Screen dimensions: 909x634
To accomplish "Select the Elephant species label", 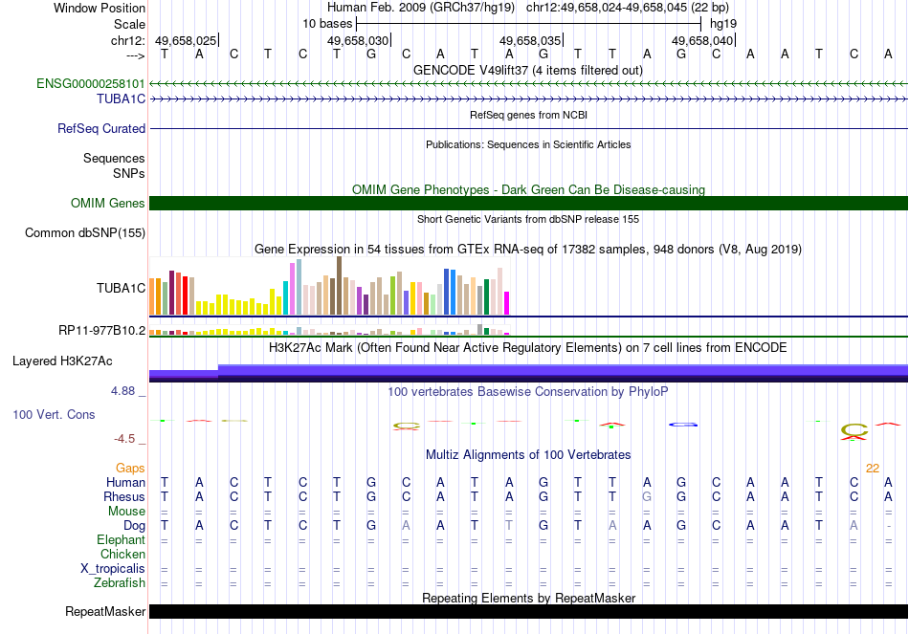I will [x=122, y=539].
